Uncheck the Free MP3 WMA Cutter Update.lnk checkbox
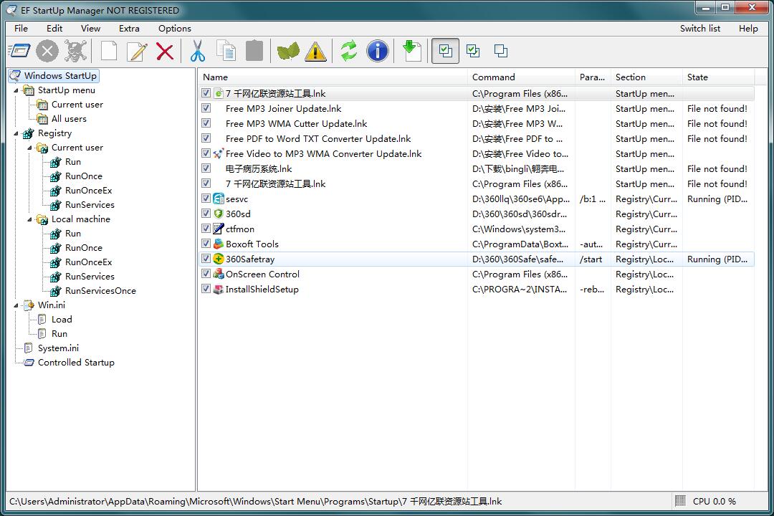The height and width of the screenshot is (516, 774). (206, 123)
